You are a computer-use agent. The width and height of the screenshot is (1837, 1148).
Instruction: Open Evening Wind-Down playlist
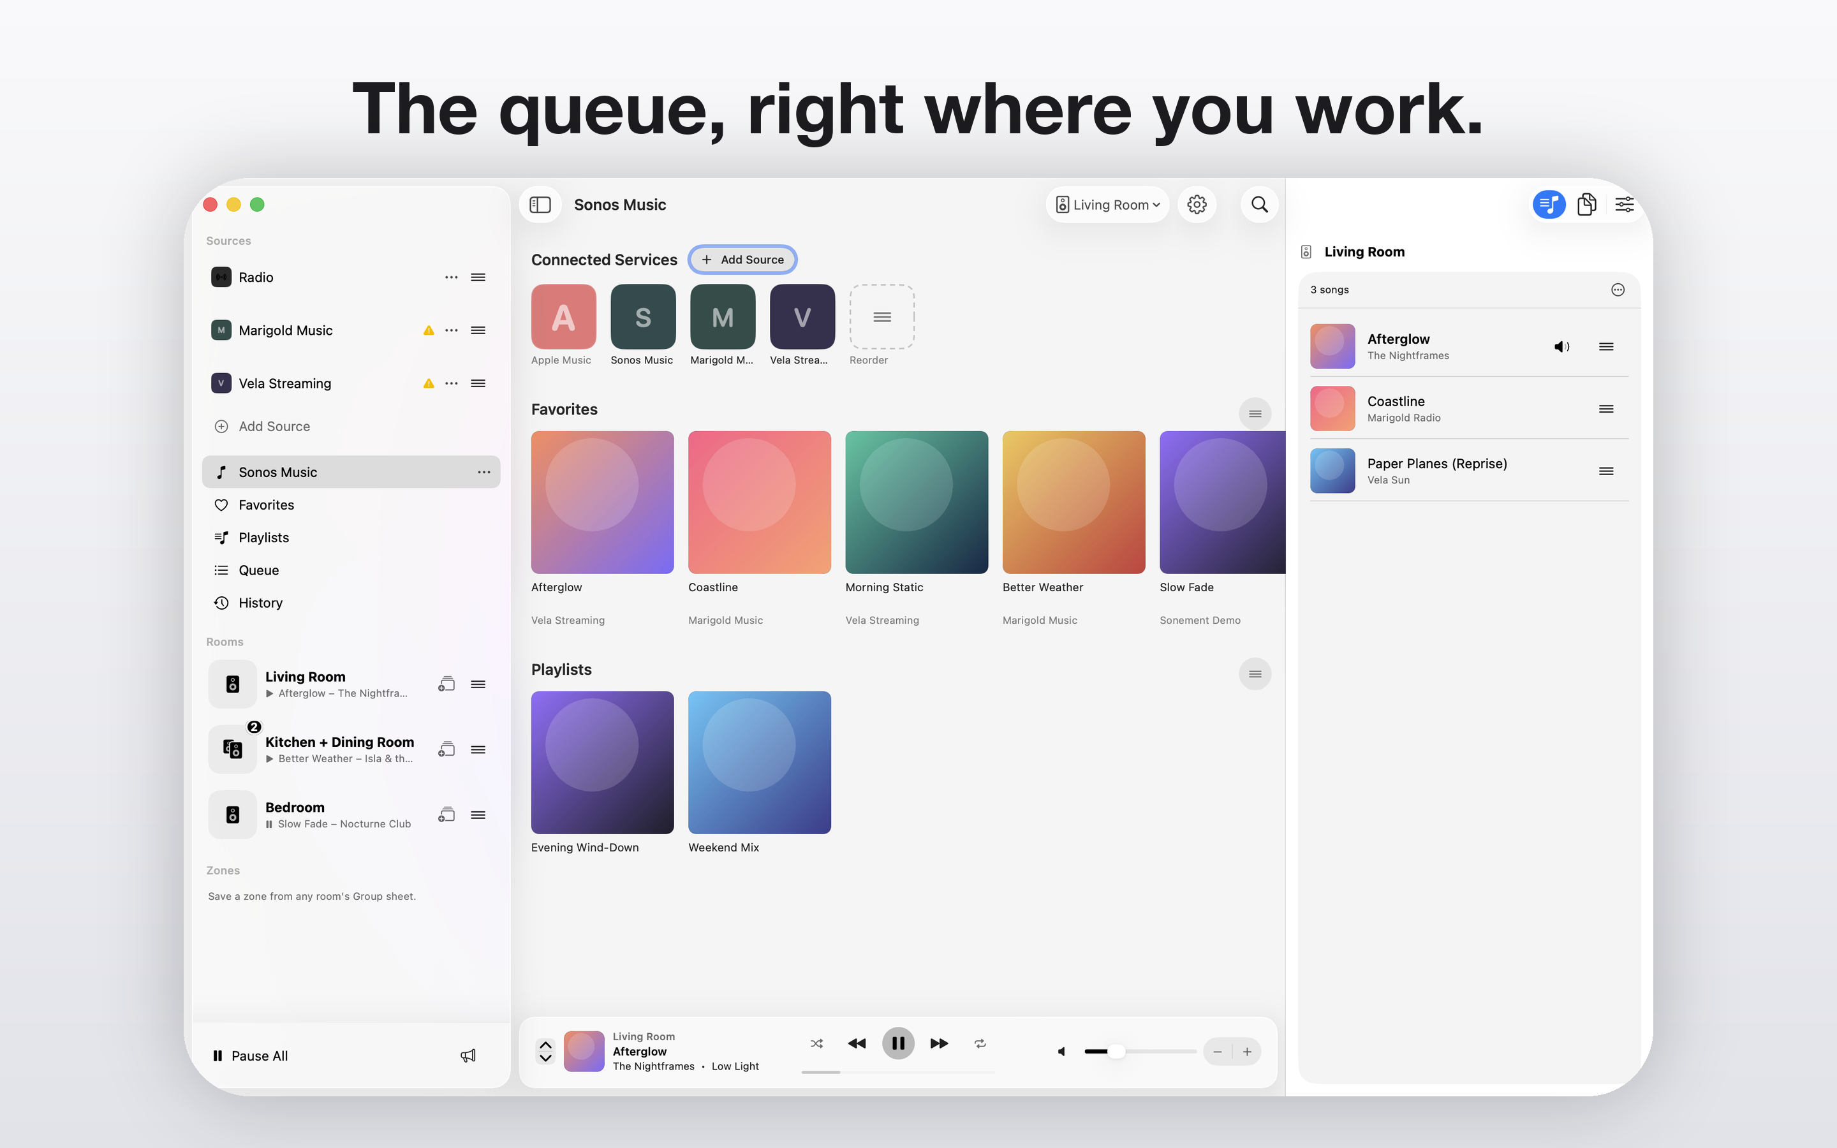(602, 762)
